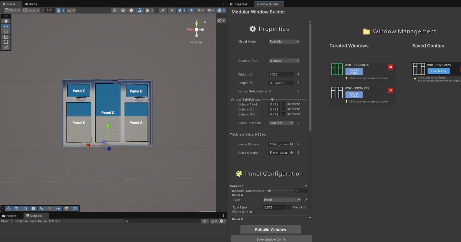Open the Mat_Glass material object picker
The image size is (461, 242).
[x=291, y=152]
